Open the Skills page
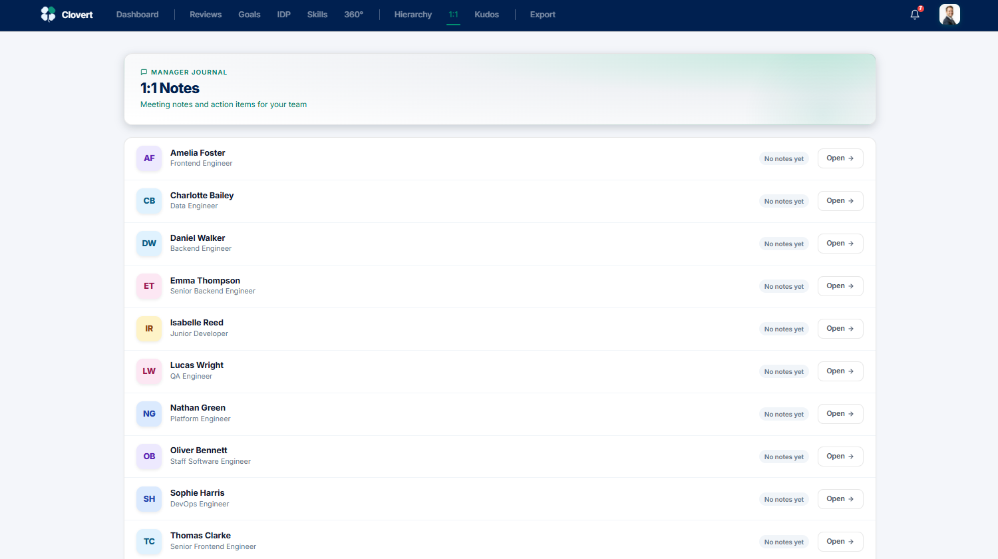998x559 pixels. pyautogui.click(x=317, y=15)
